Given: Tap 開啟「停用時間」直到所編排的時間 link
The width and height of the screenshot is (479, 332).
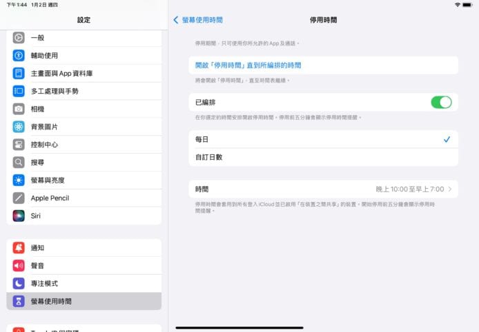Looking at the screenshot, I should tap(248, 65).
